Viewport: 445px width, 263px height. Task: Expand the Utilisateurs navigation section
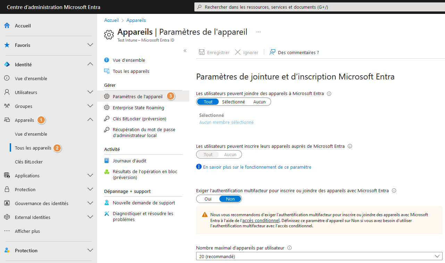pos(90,92)
